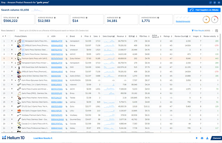Select checkbox for row 12 JACHI
The width and height of the screenshot is (222, 143).
(9, 89)
